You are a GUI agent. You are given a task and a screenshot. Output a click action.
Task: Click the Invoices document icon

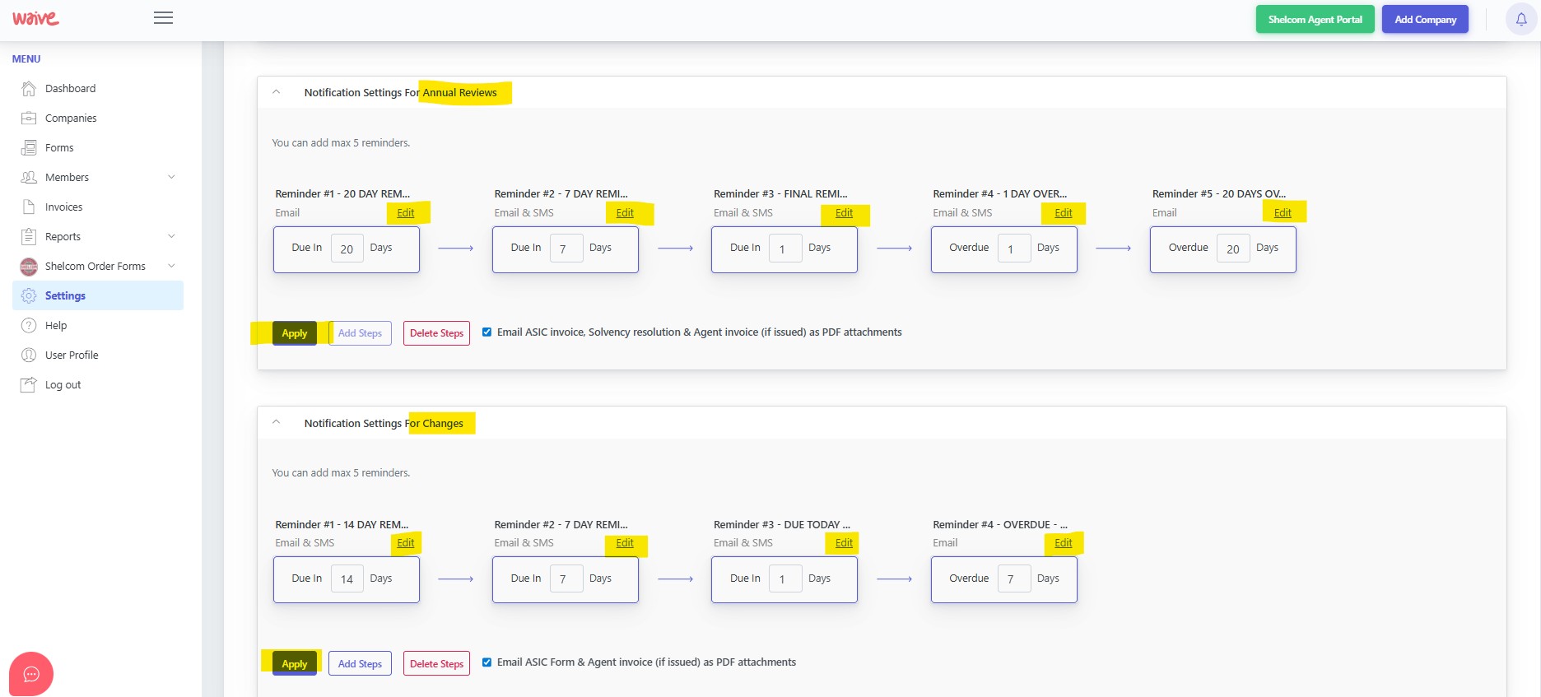29,207
